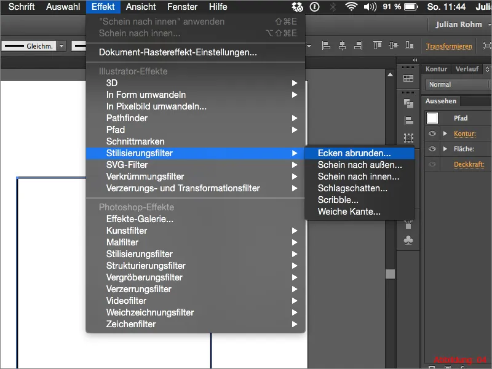
Task: Click the Deckkraft link in Aussehen panel
Action: pyautogui.click(x=469, y=164)
